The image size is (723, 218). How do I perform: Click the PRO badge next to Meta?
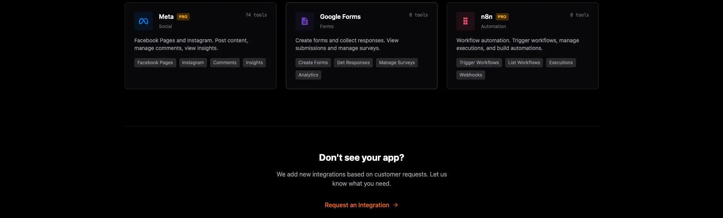click(183, 17)
